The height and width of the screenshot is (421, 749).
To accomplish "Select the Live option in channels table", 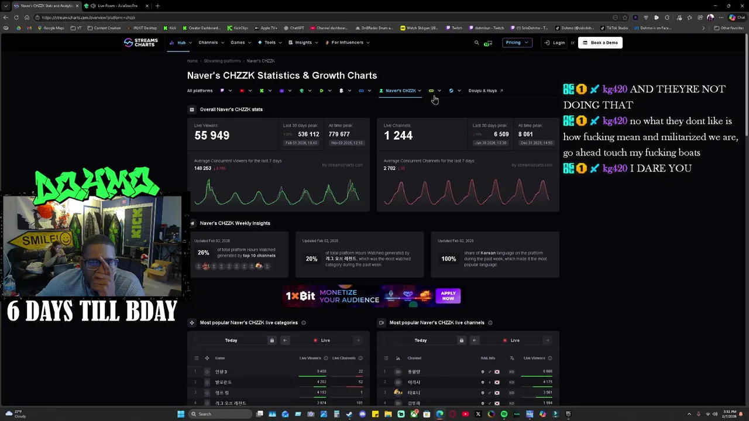I will coord(511,340).
